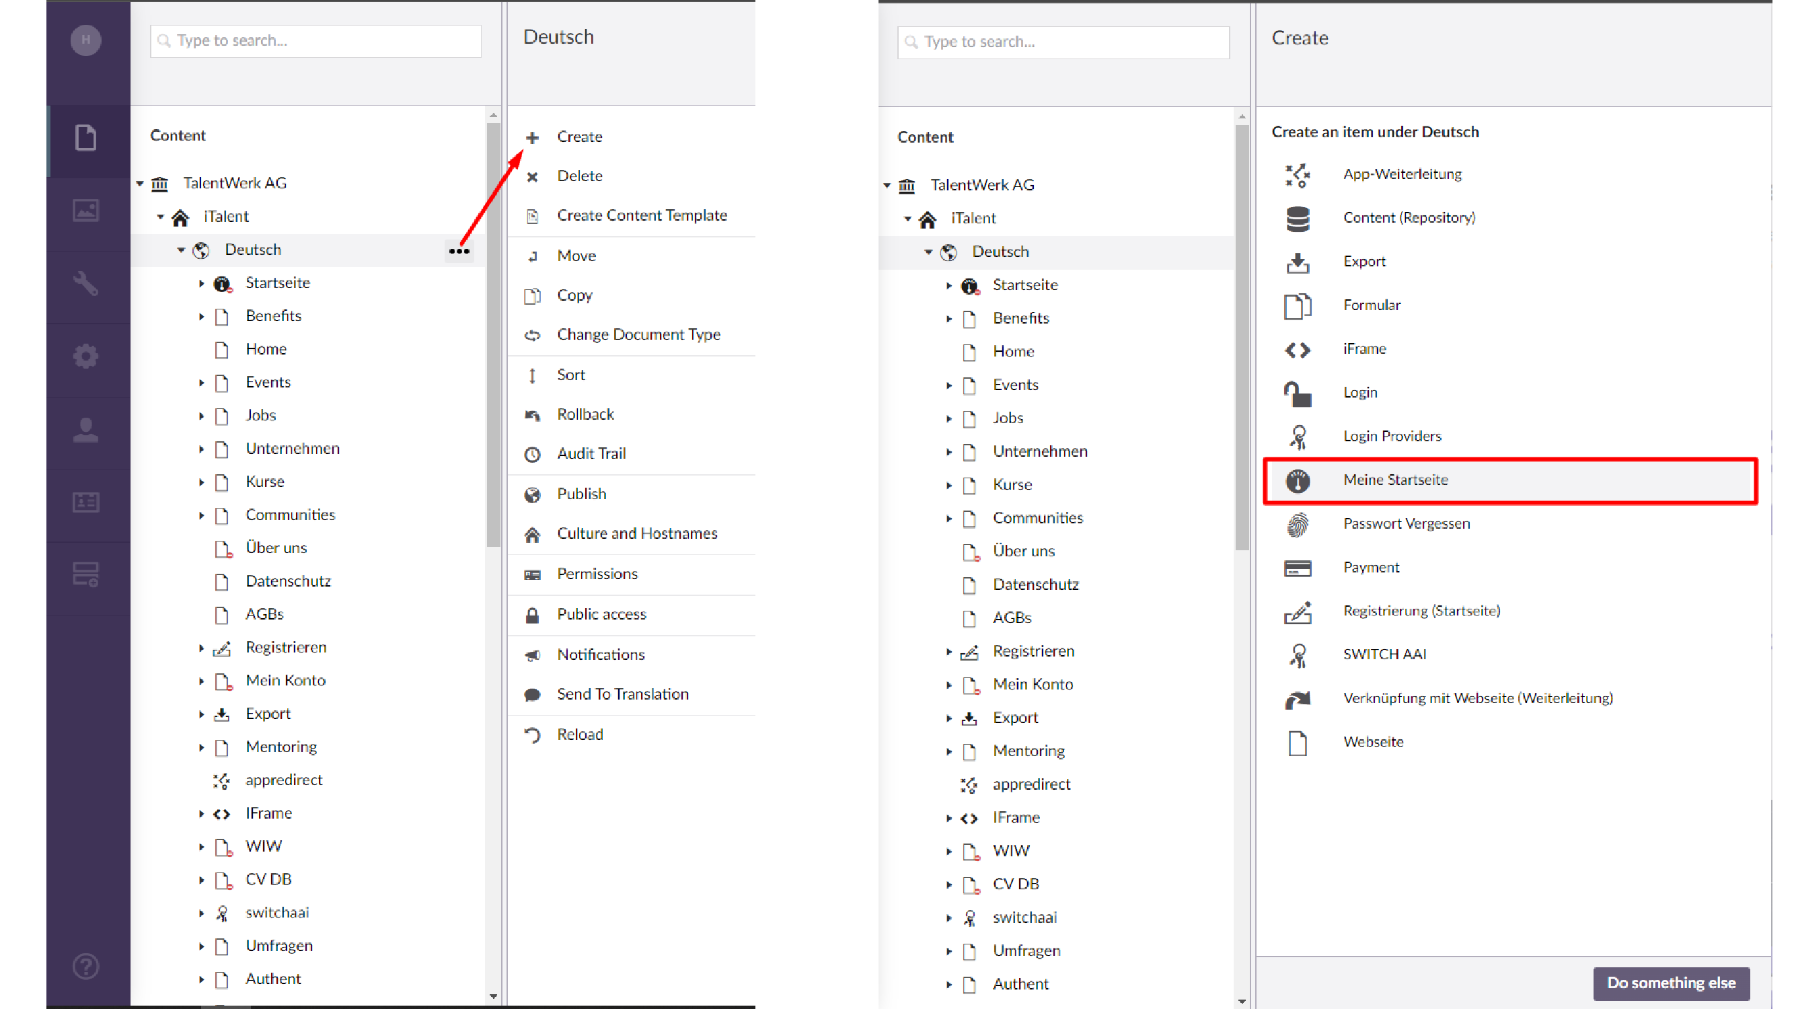Expand the Kurse node in right tree

tap(948, 486)
